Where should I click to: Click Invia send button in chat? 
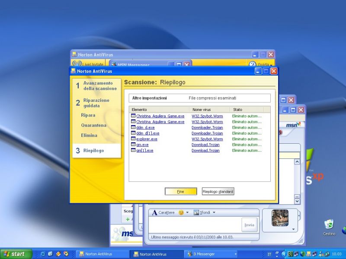coord(250,225)
